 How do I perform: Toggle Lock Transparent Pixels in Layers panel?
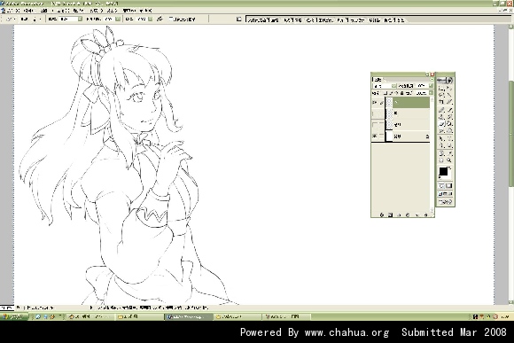point(385,93)
